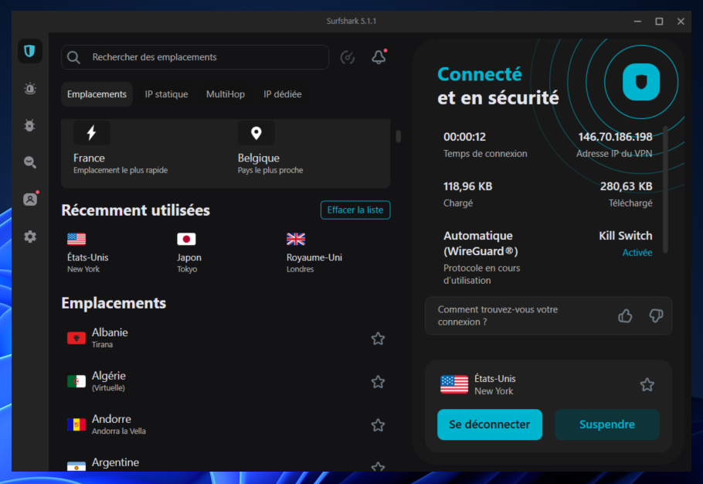703x484 pixels.
Task: Click the 00:00:12 connection time
Action: point(464,137)
